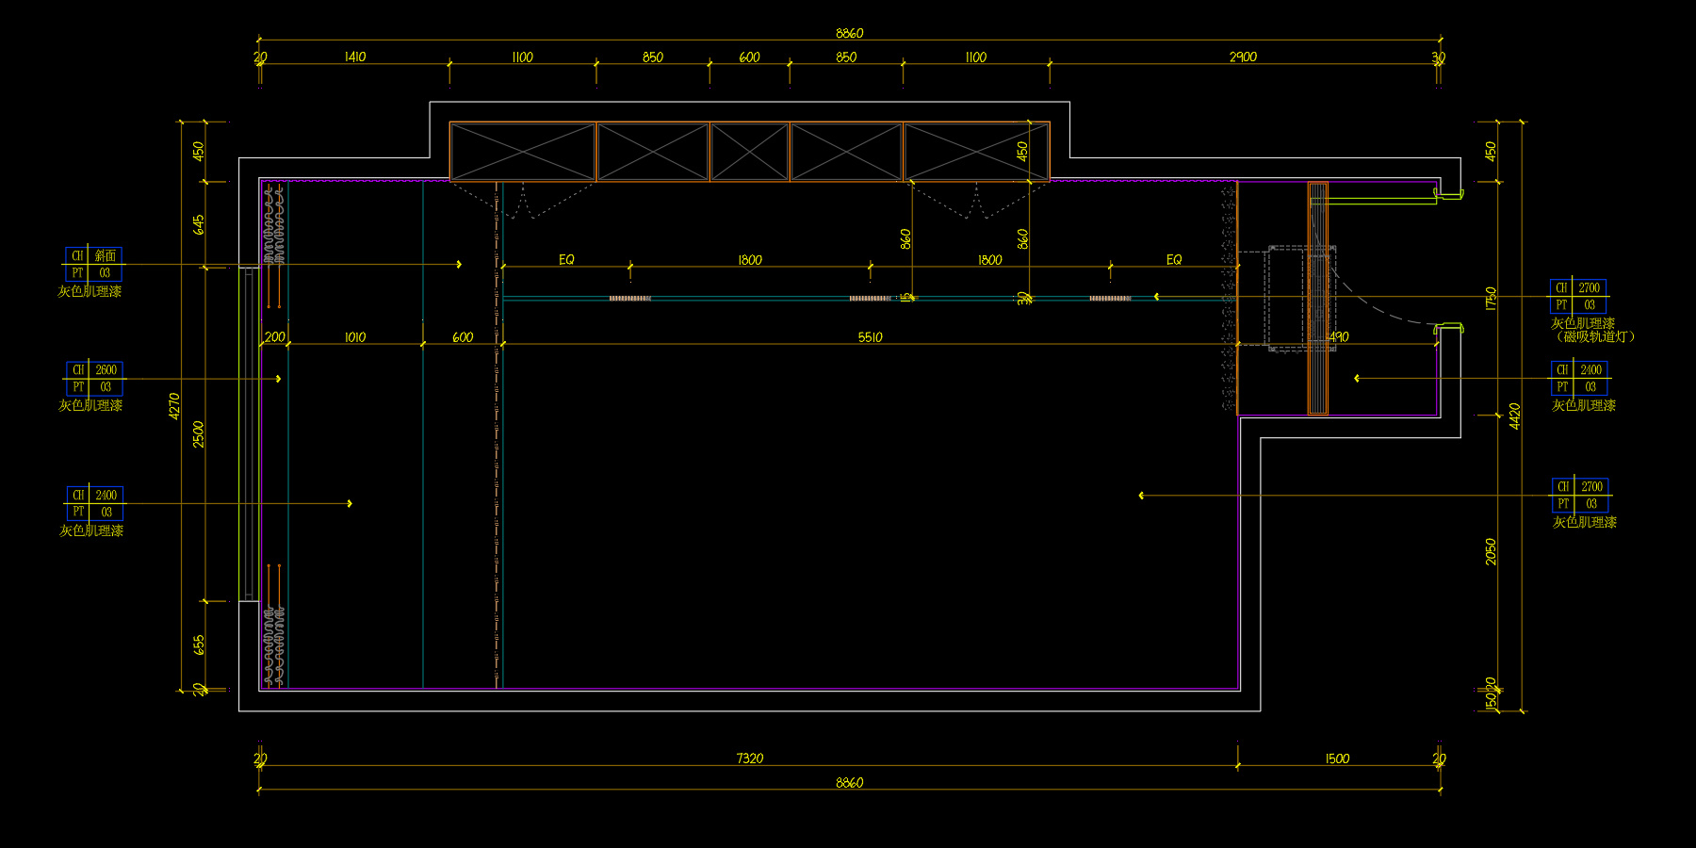Select the left CH 2400 ceiling tag

tap(93, 503)
